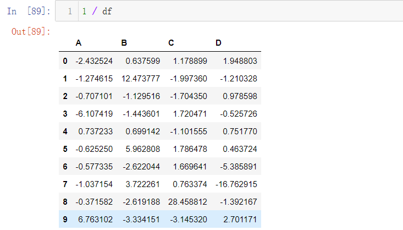Select cell value -0.707101

(94, 96)
